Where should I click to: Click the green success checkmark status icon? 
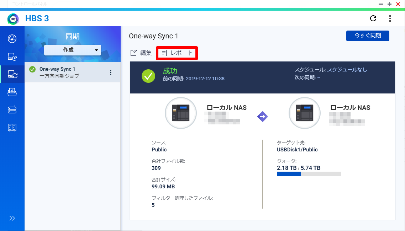(148, 76)
